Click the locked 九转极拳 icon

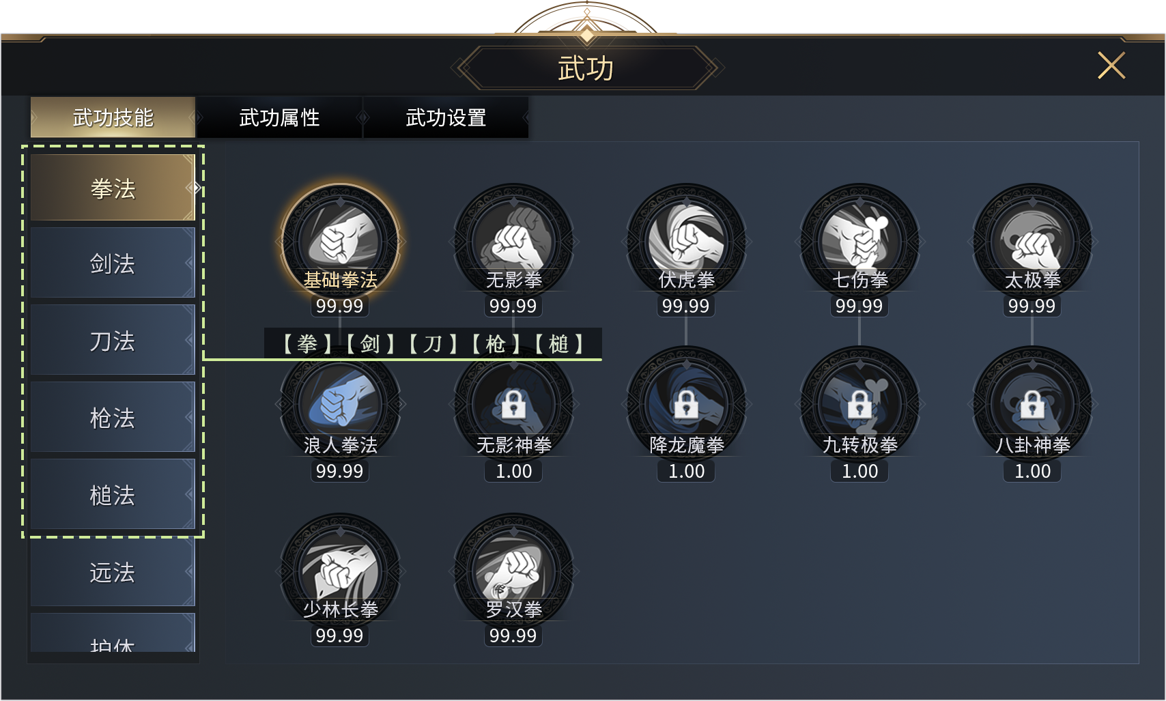(x=859, y=405)
